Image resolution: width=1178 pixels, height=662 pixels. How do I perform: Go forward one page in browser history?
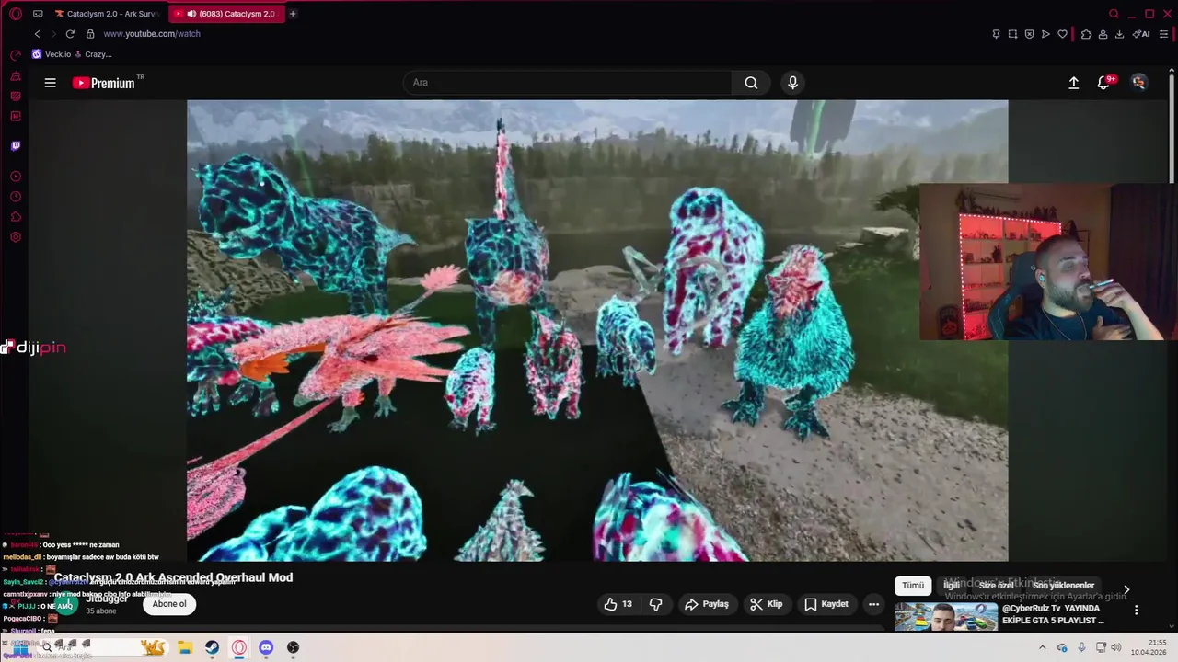point(52,34)
